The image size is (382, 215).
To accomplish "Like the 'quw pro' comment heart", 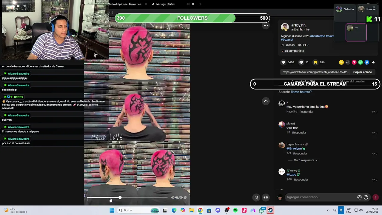I will [x=373, y=133].
